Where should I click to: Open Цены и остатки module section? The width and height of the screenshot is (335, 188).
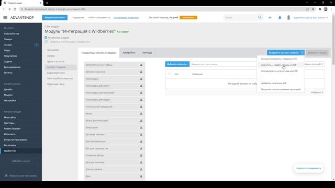point(56,62)
